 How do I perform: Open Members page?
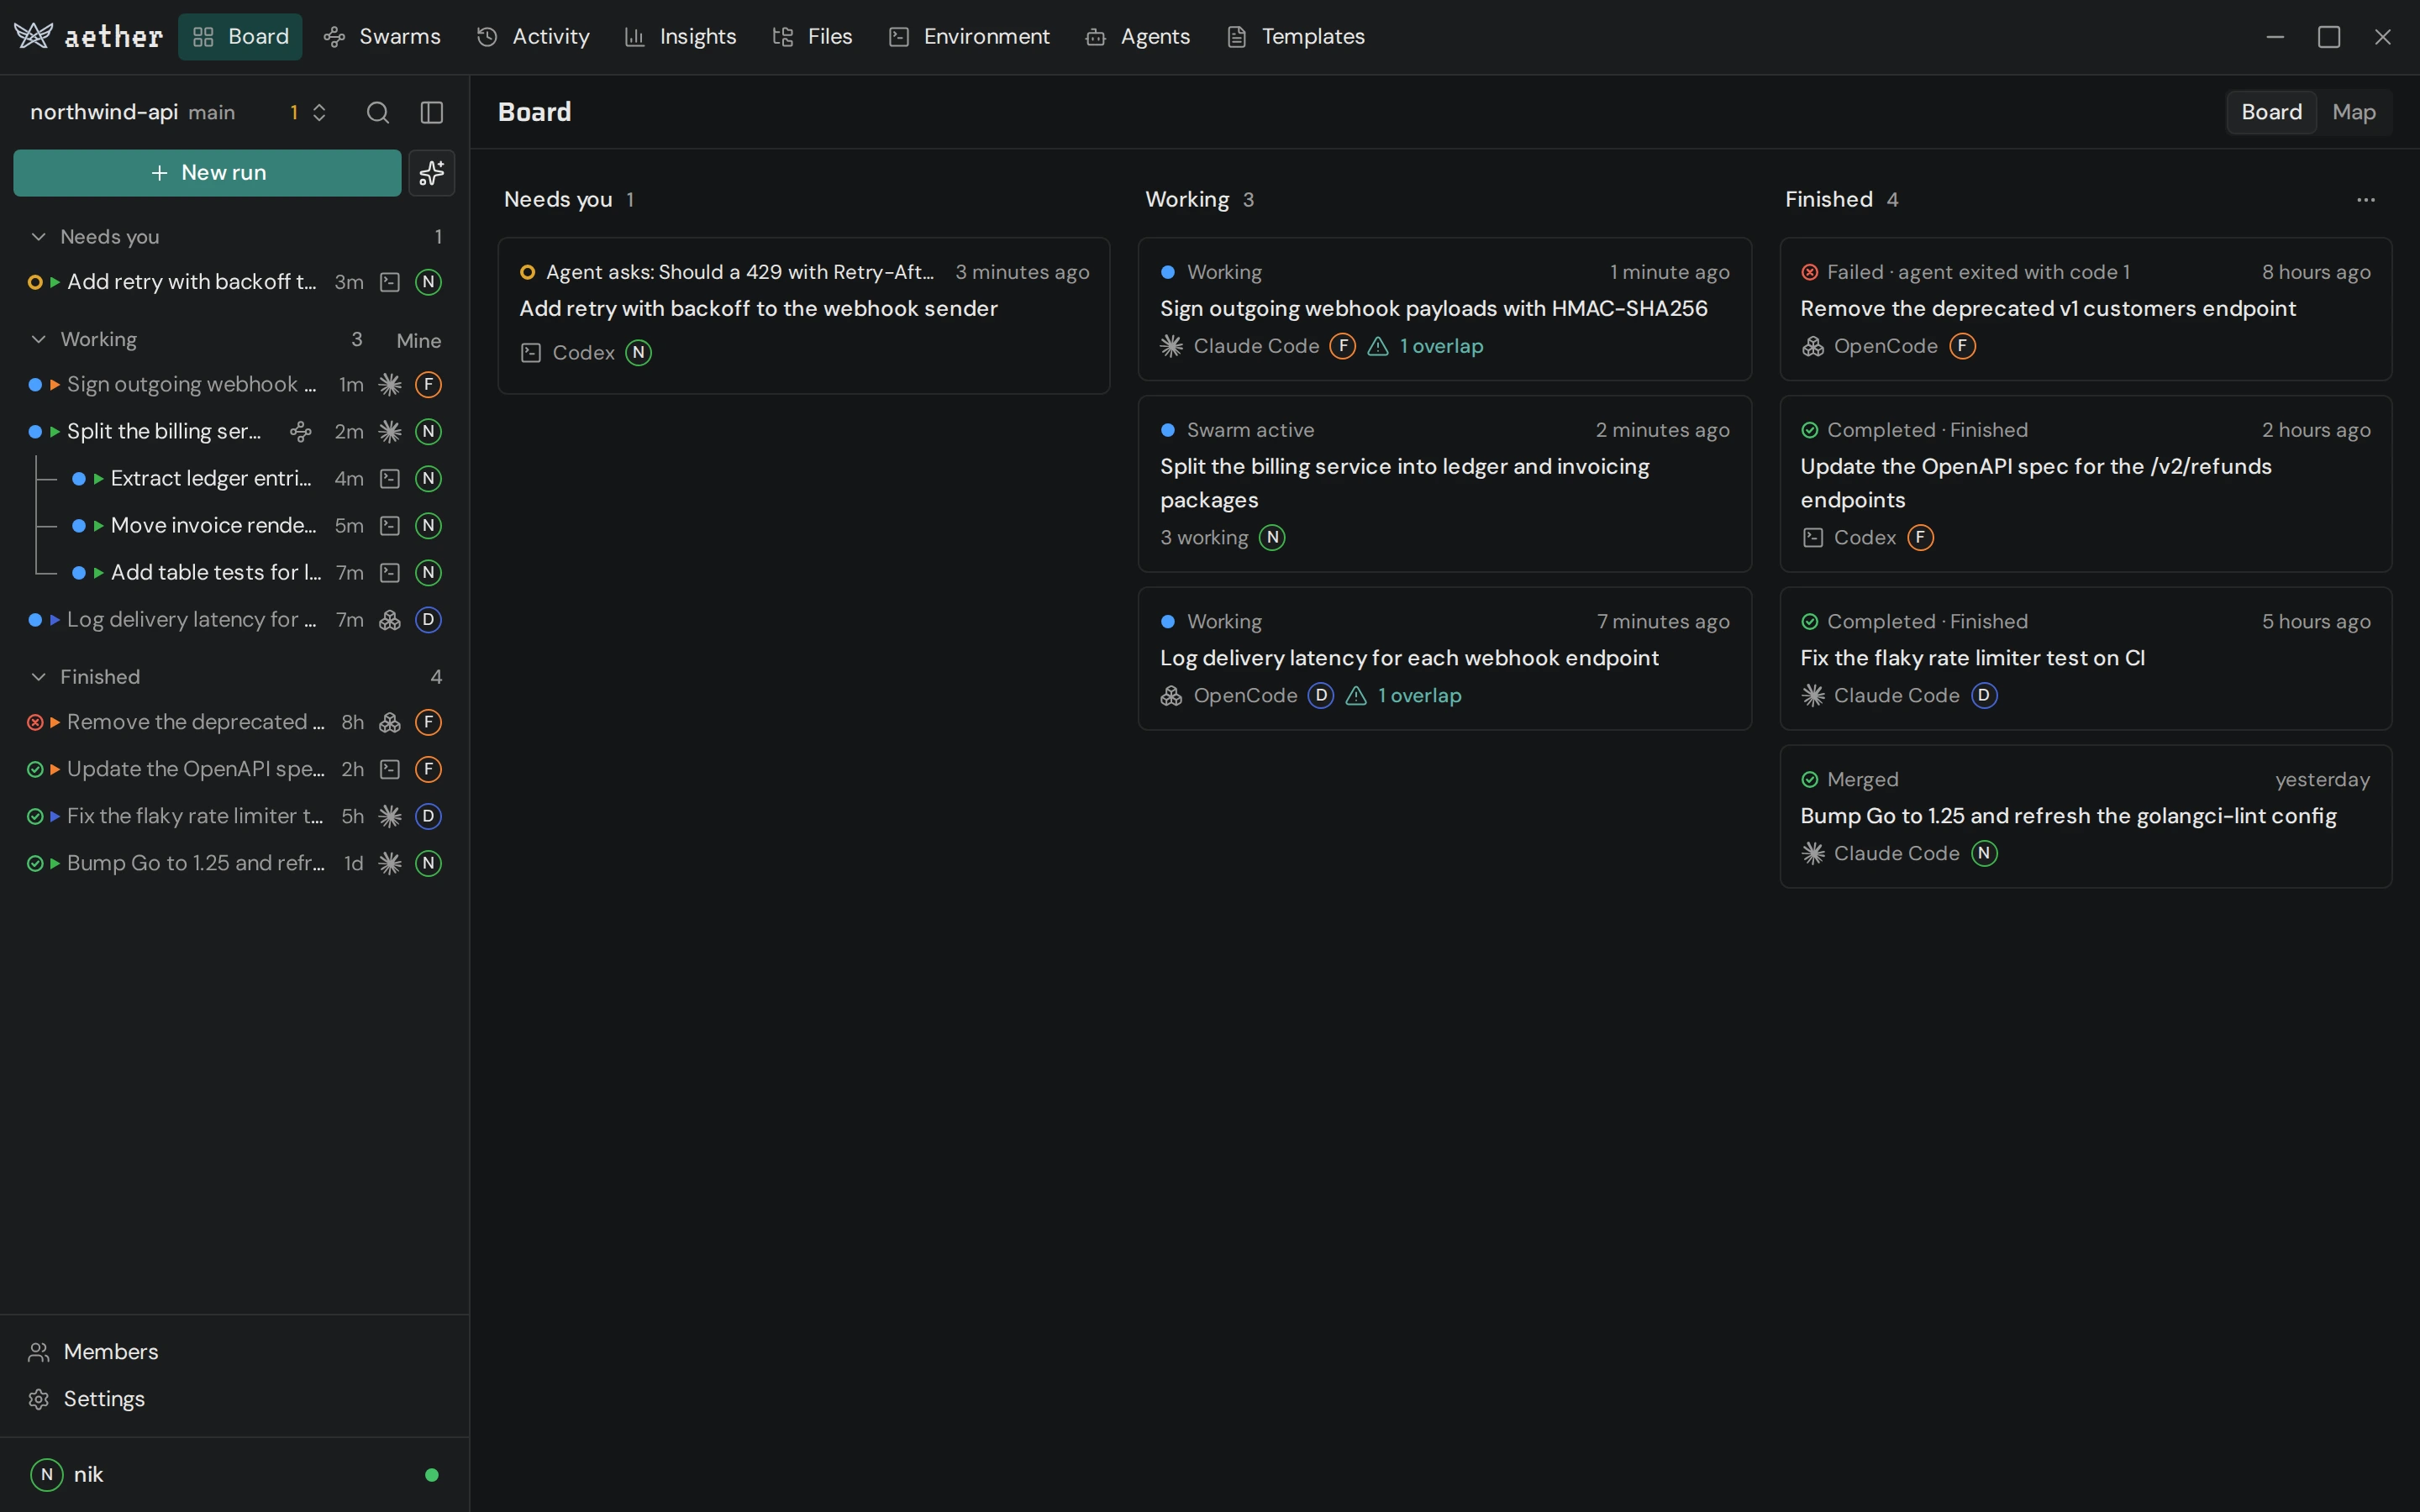pos(234,1352)
